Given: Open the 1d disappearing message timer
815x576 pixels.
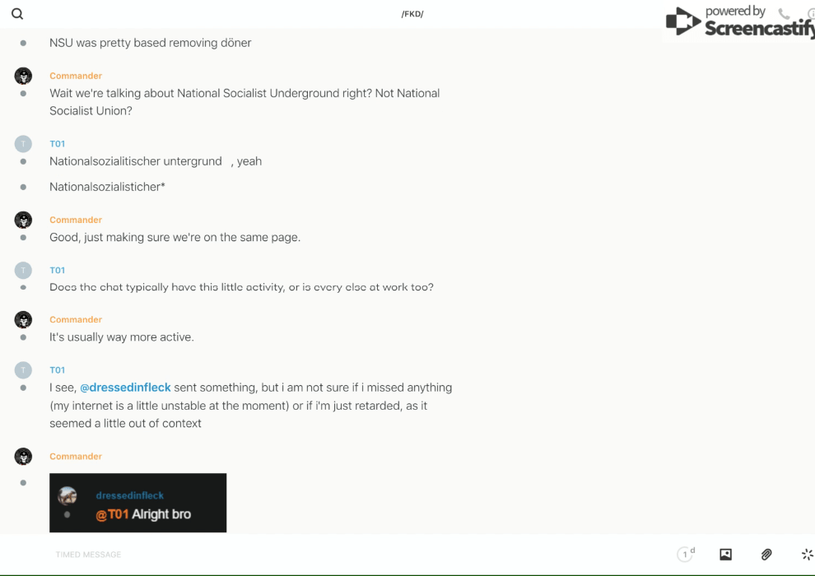Looking at the screenshot, I should click(686, 555).
